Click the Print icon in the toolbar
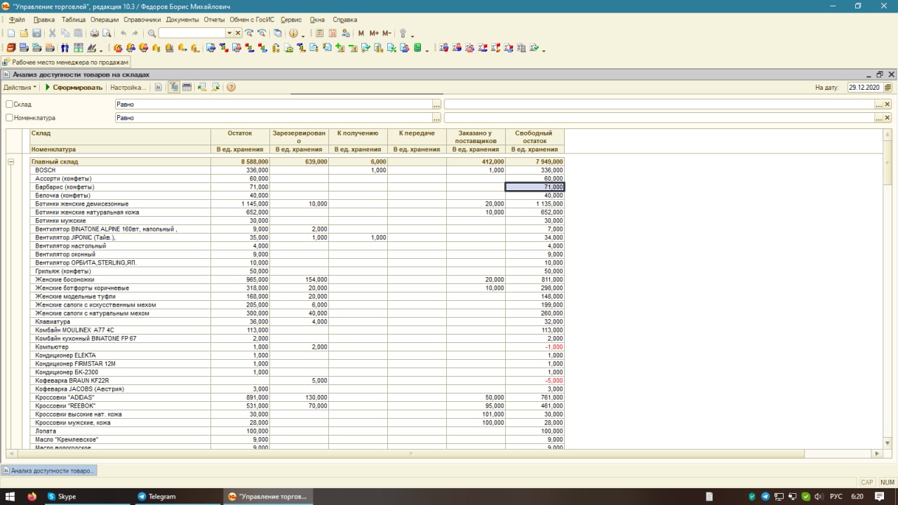Screen dimensions: 898x505 pyautogui.click(x=95, y=34)
